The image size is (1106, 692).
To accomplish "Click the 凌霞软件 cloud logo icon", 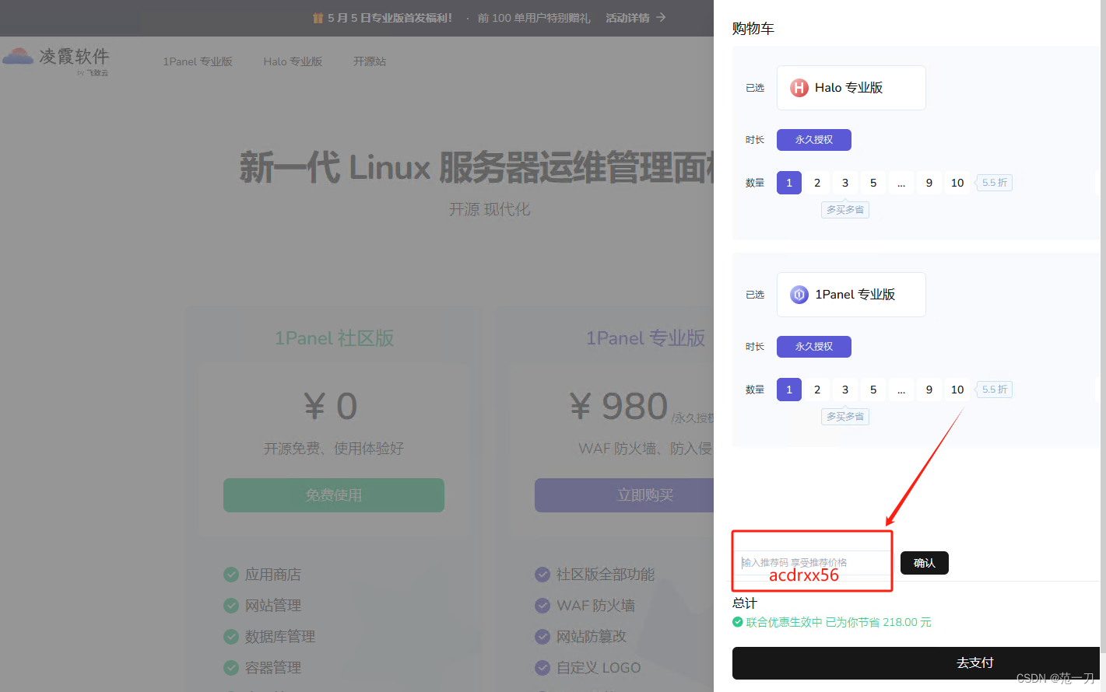I will [18, 56].
